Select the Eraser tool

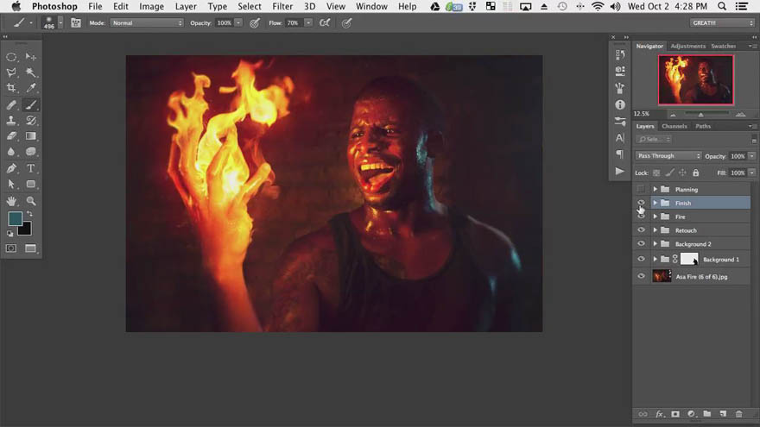tap(11, 136)
